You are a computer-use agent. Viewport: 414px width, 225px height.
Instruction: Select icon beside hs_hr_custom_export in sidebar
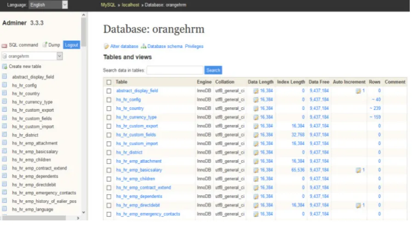click(5, 110)
